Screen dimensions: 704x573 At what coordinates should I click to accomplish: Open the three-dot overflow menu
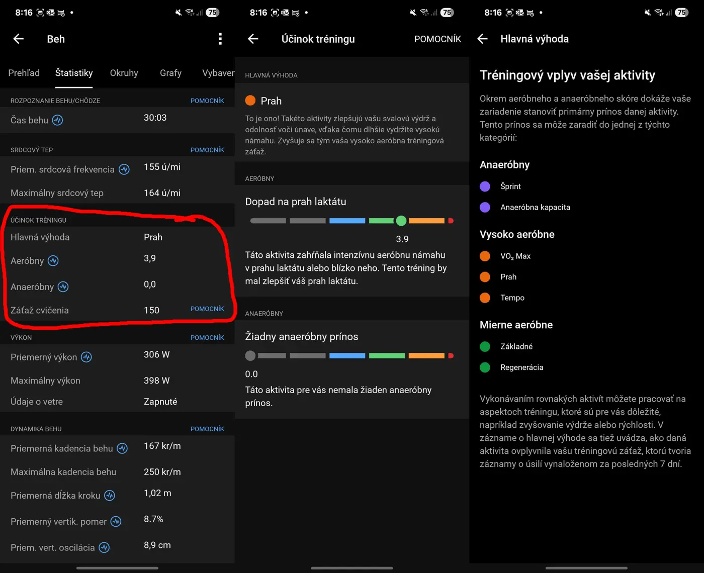(x=220, y=39)
